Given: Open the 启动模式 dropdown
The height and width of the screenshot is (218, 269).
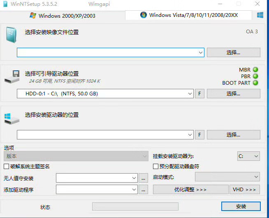Looking at the screenshot, I should pyautogui.click(x=227, y=177).
